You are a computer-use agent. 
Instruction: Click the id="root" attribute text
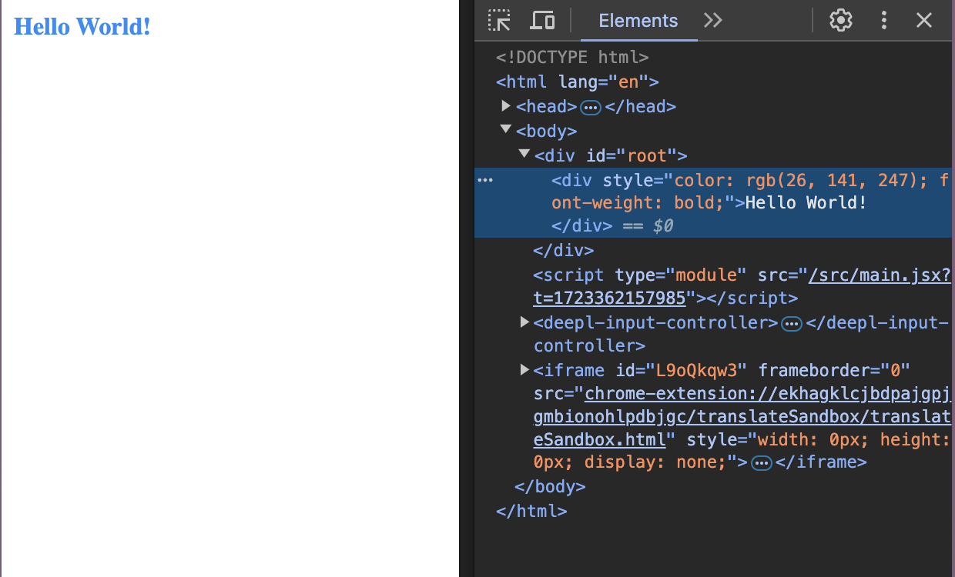(632, 155)
